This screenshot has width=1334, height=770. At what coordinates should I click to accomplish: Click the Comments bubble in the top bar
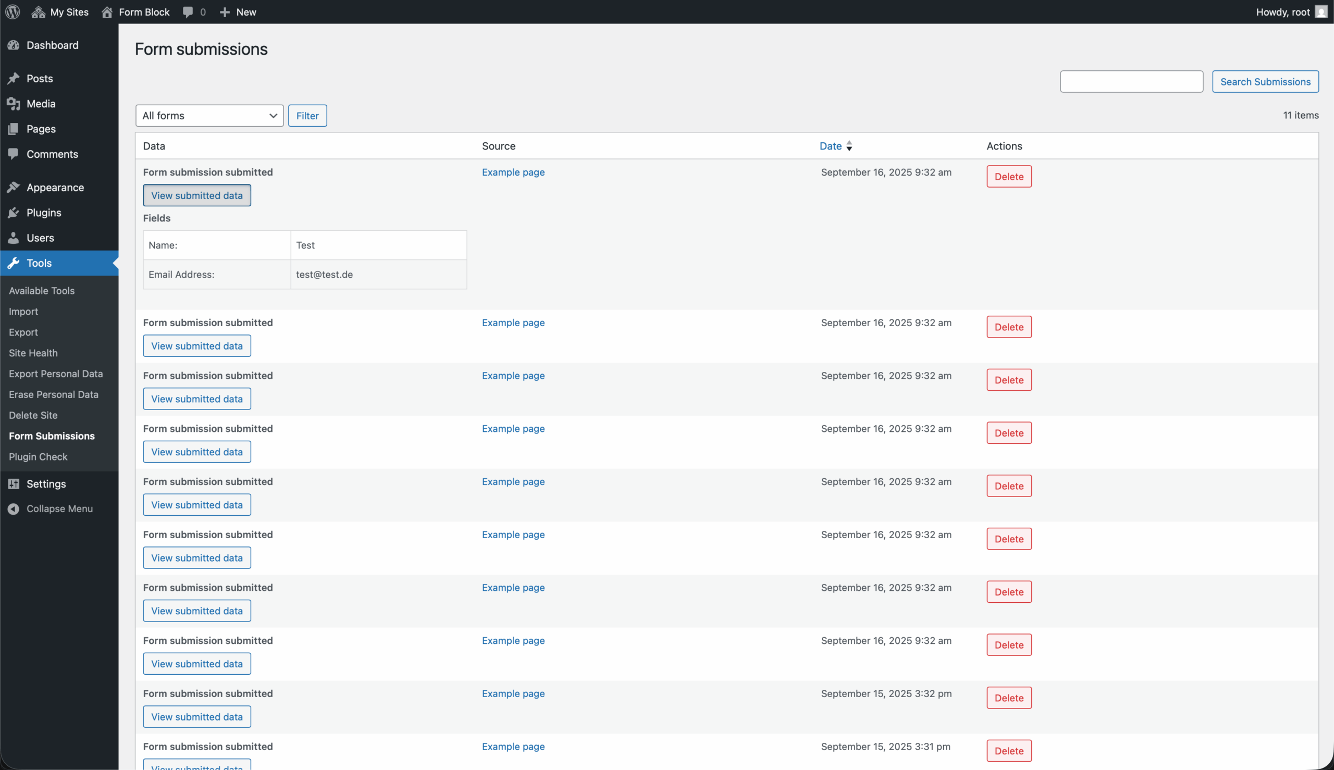[188, 11]
